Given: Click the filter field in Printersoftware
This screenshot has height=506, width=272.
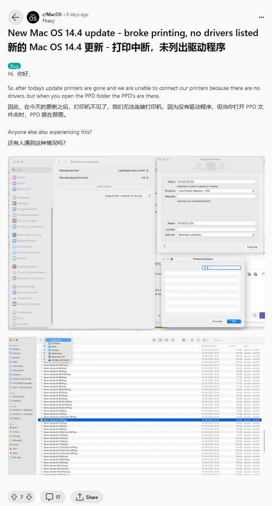Looking at the screenshot, I should point(222,268).
